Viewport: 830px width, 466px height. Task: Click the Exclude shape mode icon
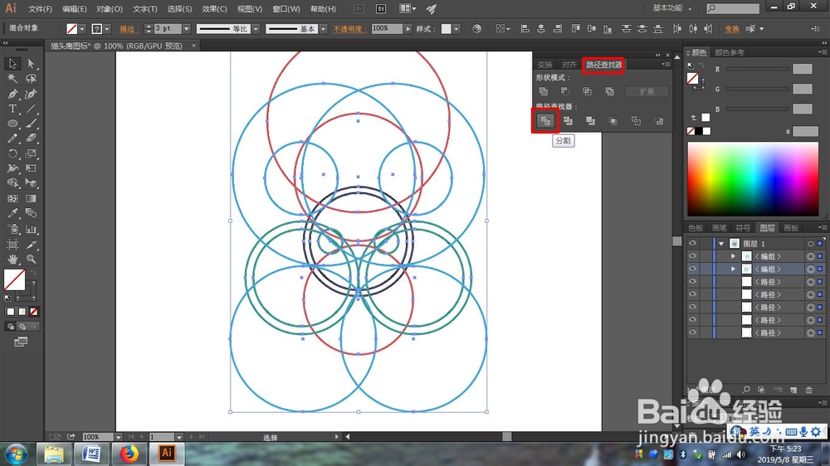pos(609,91)
